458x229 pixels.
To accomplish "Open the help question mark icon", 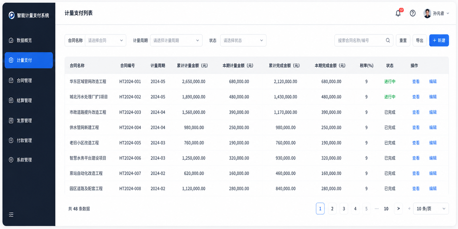I will 413,13.
